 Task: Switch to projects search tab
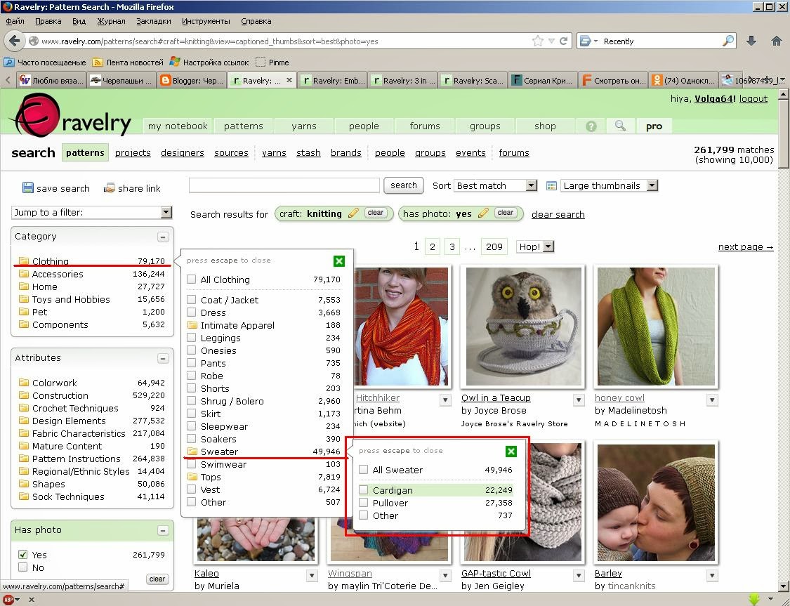click(133, 152)
